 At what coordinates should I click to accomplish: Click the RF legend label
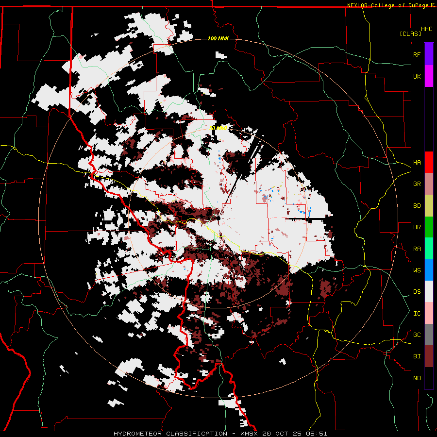(417, 54)
